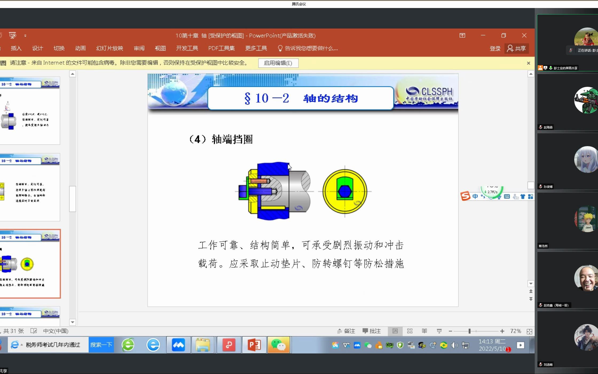Click the green shield security tray icon
Image resolution: width=598 pixels, height=374 pixels.
[x=400, y=345]
